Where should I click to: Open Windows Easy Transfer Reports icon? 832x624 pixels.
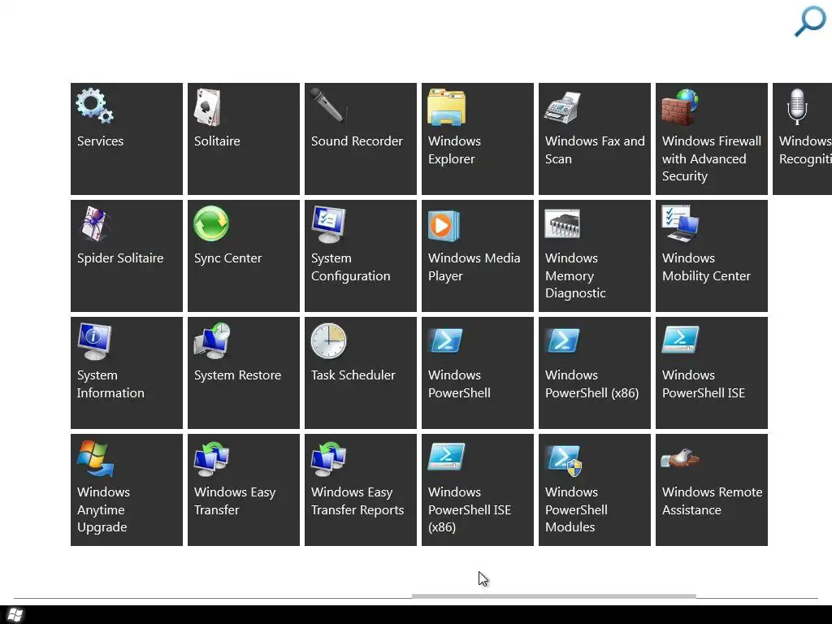[328, 458]
